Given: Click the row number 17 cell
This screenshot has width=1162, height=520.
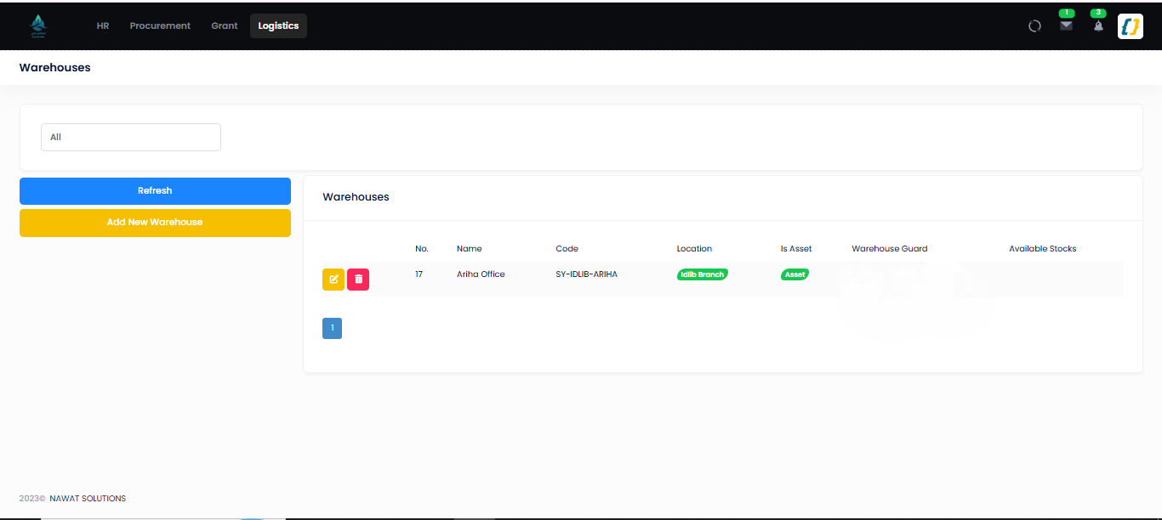Looking at the screenshot, I should pos(419,274).
